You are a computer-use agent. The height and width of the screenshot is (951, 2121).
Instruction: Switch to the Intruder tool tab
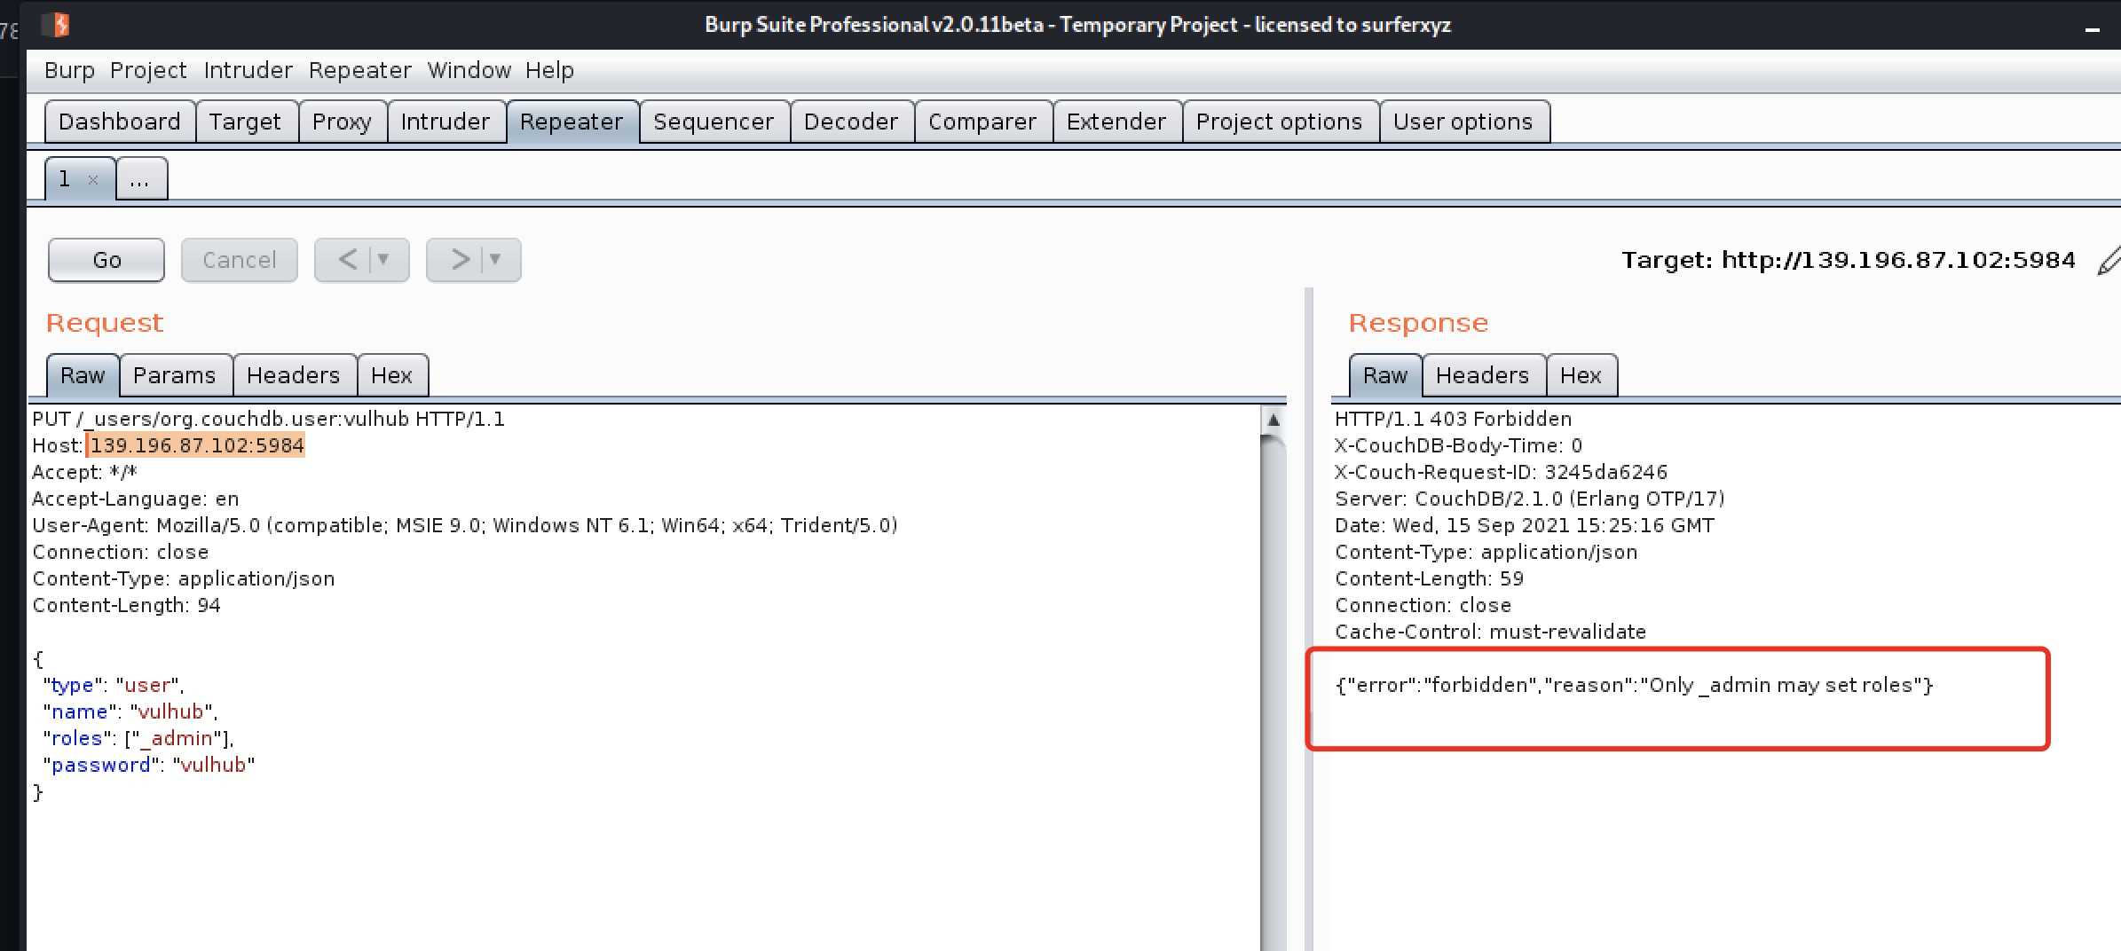pos(445,122)
